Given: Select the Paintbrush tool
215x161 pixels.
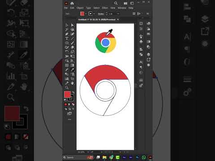Looking at the screenshot, I should click(x=73, y=43).
